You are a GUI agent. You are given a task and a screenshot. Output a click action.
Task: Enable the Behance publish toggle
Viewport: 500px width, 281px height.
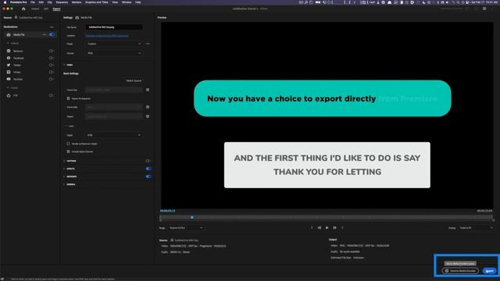[51, 51]
